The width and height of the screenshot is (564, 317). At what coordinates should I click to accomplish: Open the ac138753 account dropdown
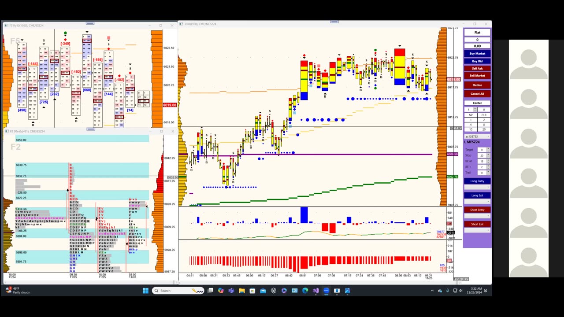coord(477,136)
